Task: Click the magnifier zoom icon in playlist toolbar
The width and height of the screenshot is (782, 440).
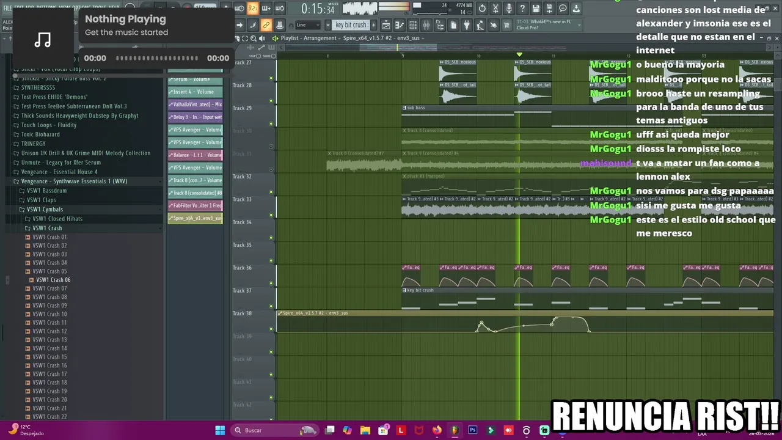Action: point(254,38)
